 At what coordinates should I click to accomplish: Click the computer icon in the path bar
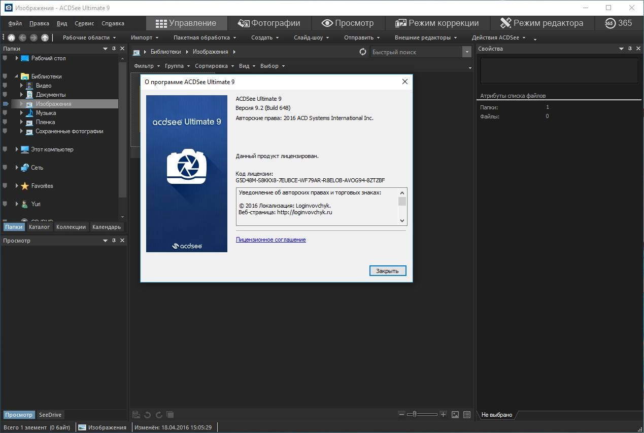click(136, 52)
